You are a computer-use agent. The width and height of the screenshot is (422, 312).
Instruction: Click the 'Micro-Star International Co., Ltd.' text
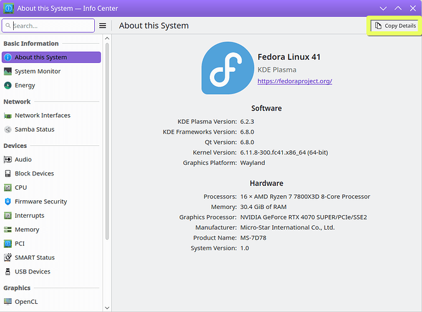pos(287,228)
